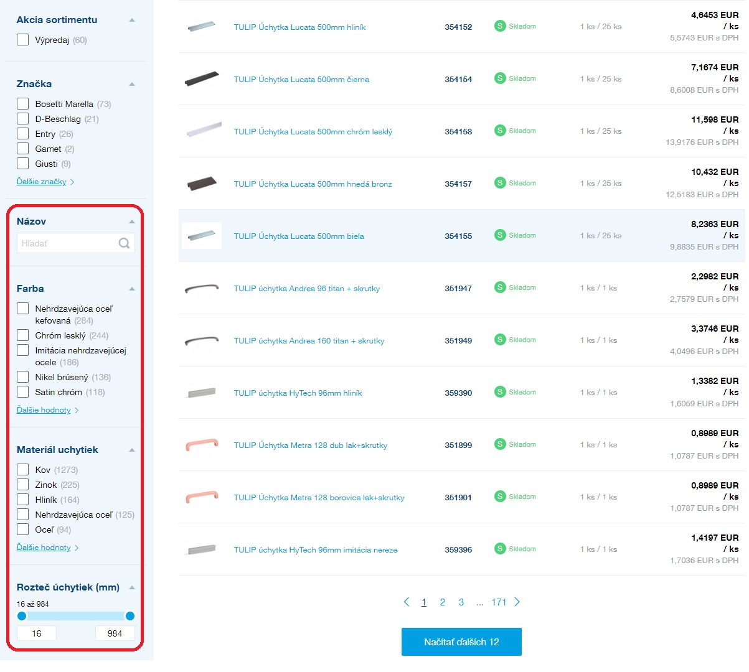Image resolution: width=749 pixels, height=672 pixels.
Task: Click the Načítať ďalších 12 button
Action: [x=461, y=642]
